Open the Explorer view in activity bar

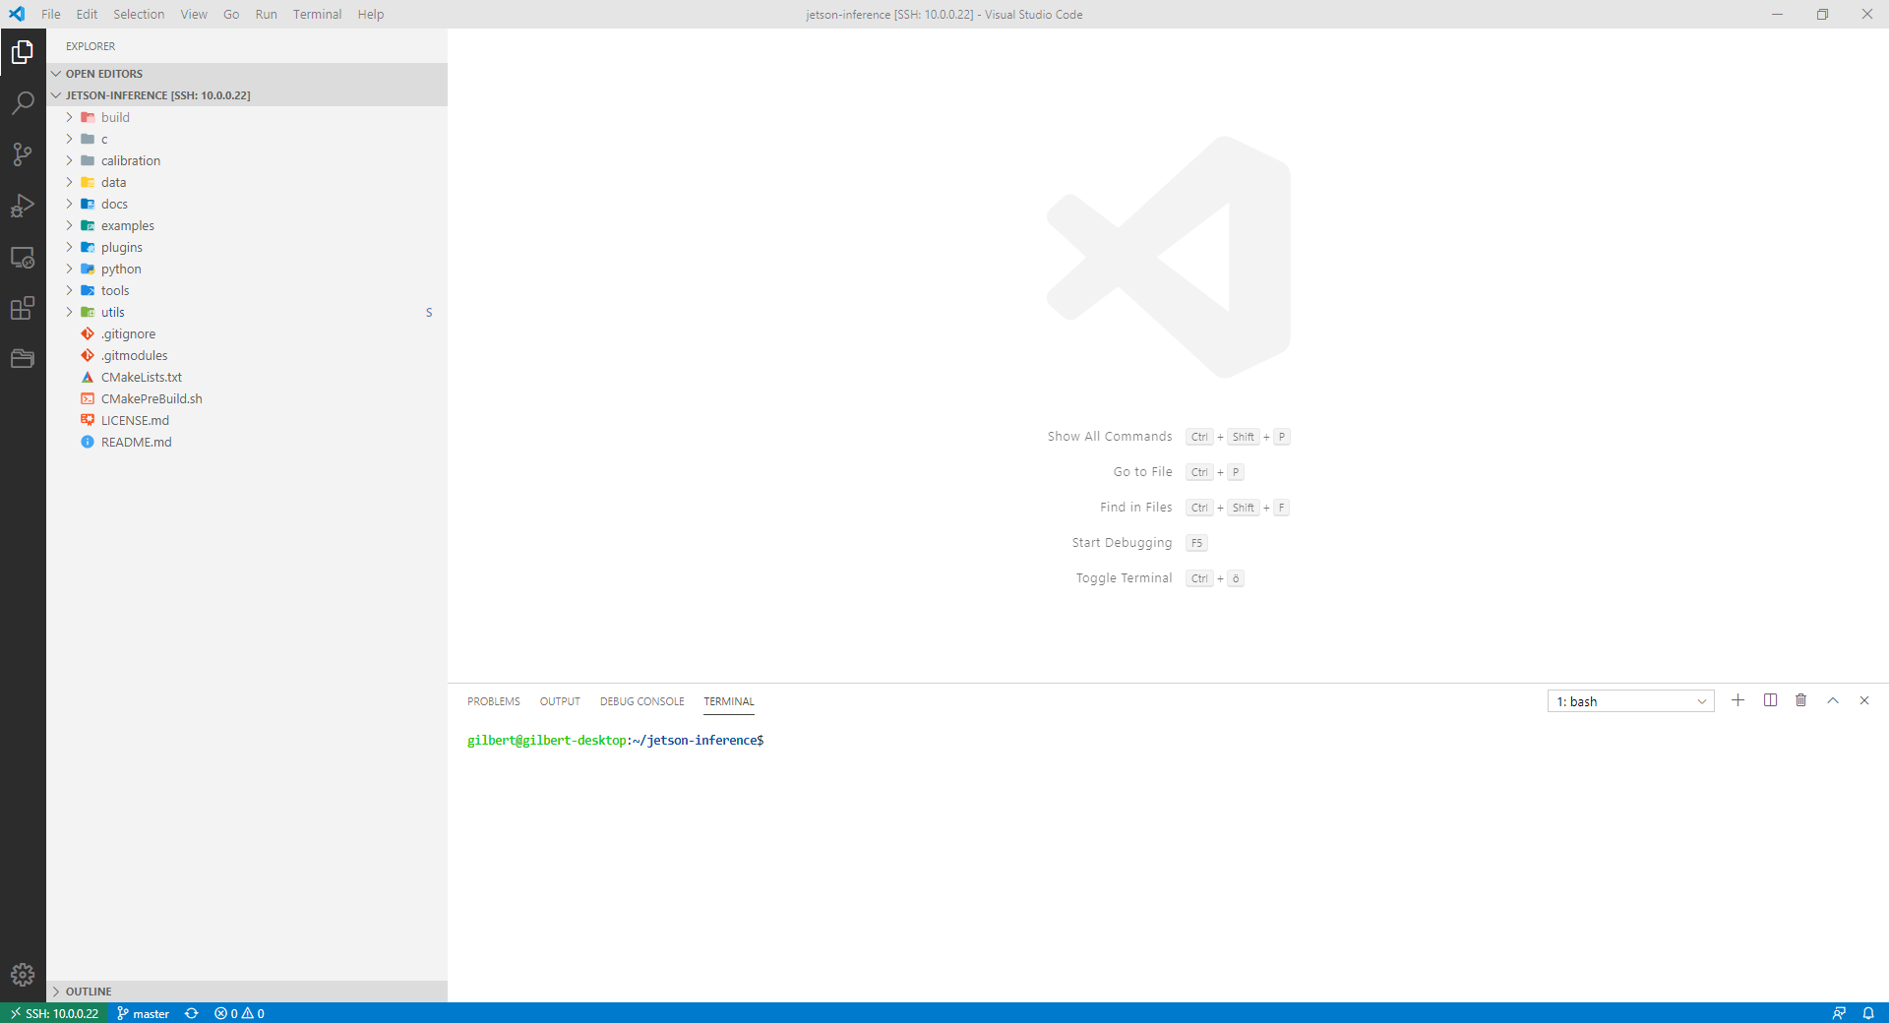(x=23, y=52)
